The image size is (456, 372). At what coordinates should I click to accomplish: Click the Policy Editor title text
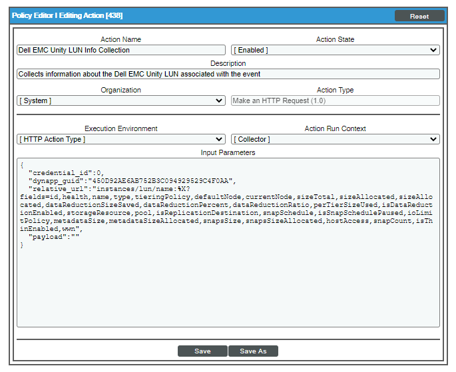[x=67, y=15]
